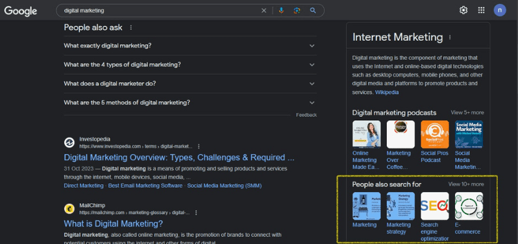518x244 pixels.
Task: Click the Google logo
Action: tap(21, 11)
